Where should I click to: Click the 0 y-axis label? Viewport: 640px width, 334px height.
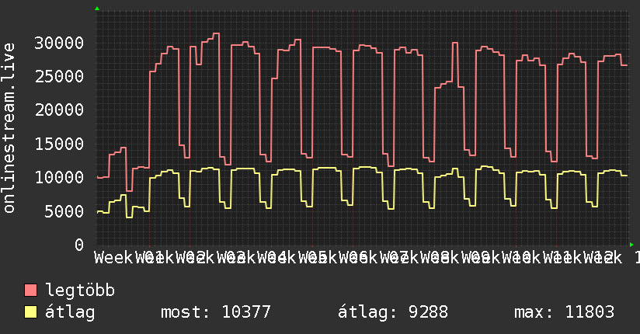pyautogui.click(x=79, y=245)
